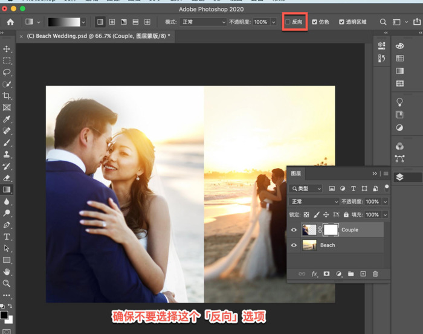Collapse the Layers panel with double arrows
The image size is (423, 334).
pyautogui.click(x=375, y=173)
